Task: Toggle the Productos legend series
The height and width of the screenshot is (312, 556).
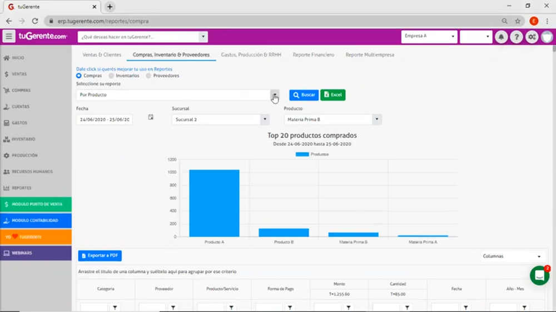Action: click(x=312, y=154)
